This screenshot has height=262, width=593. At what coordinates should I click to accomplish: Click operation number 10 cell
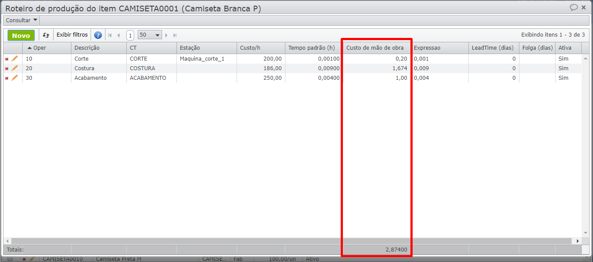(47, 58)
